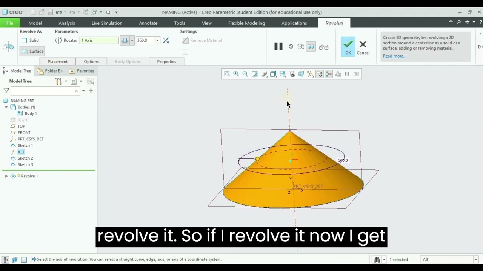
Task: Open the Options panel tab
Action: [x=91, y=62]
